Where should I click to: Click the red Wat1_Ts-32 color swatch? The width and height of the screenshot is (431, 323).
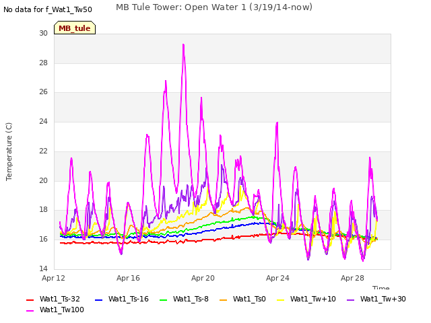[30, 299]
